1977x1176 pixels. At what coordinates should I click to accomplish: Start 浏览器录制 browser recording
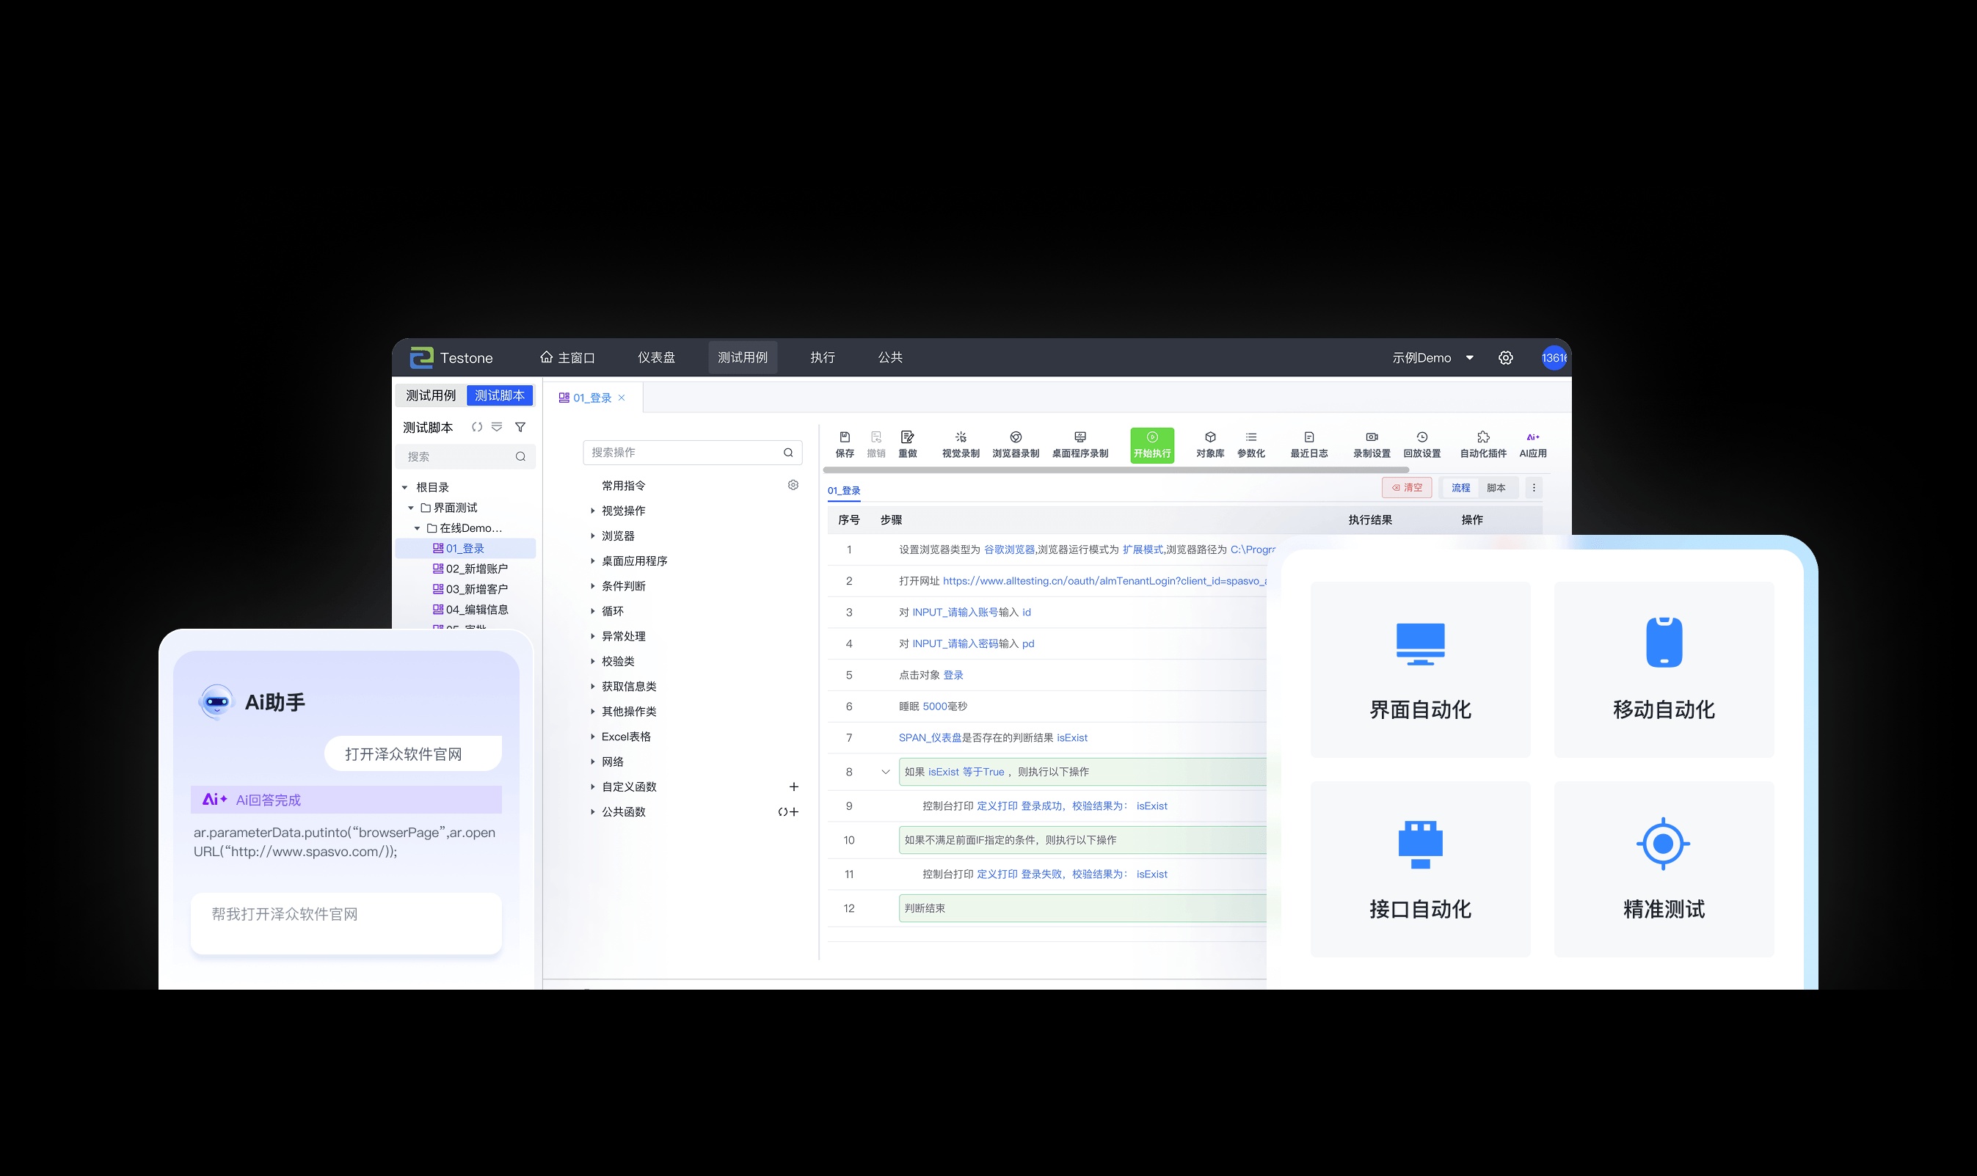(x=1016, y=445)
